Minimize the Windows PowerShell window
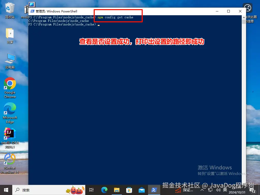The height and width of the screenshot is (195, 260). [x=217, y=11]
